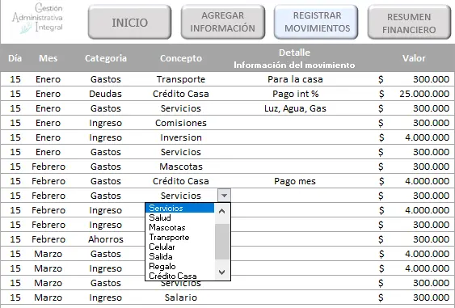
Task: Click the Servicios concept cell beside the dropdown arrow
Action: pos(181,196)
